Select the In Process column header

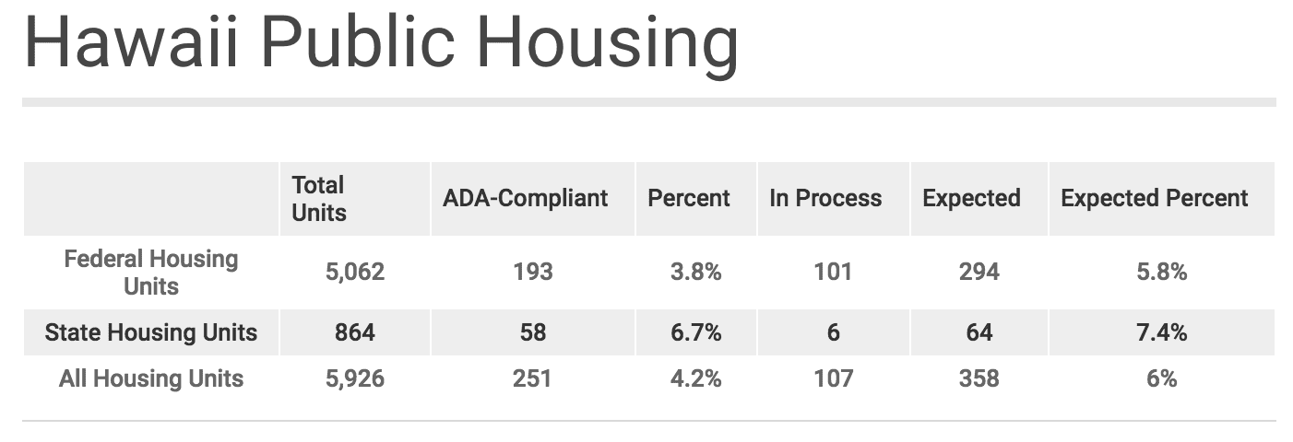coord(825,199)
